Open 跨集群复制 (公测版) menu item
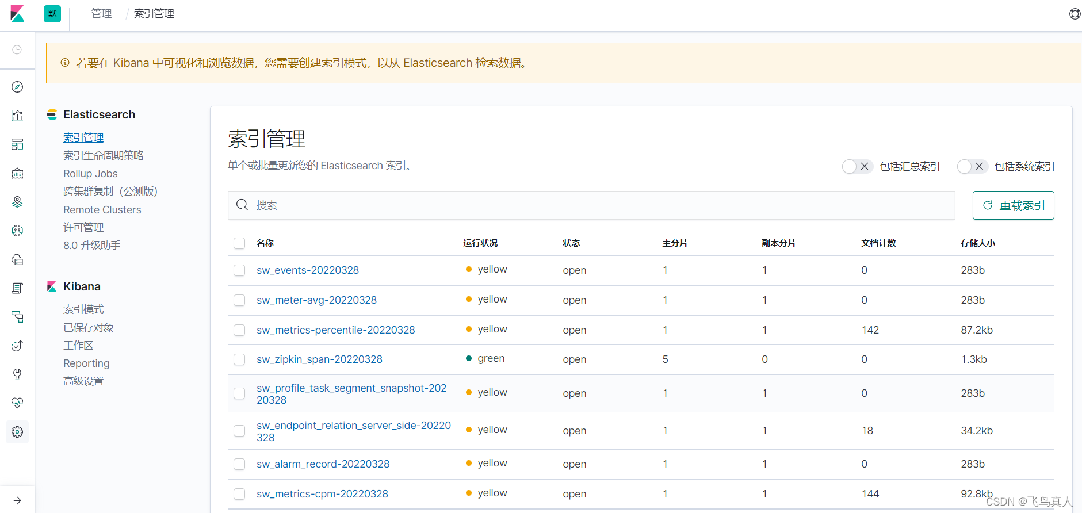The width and height of the screenshot is (1082, 513). [x=110, y=192]
